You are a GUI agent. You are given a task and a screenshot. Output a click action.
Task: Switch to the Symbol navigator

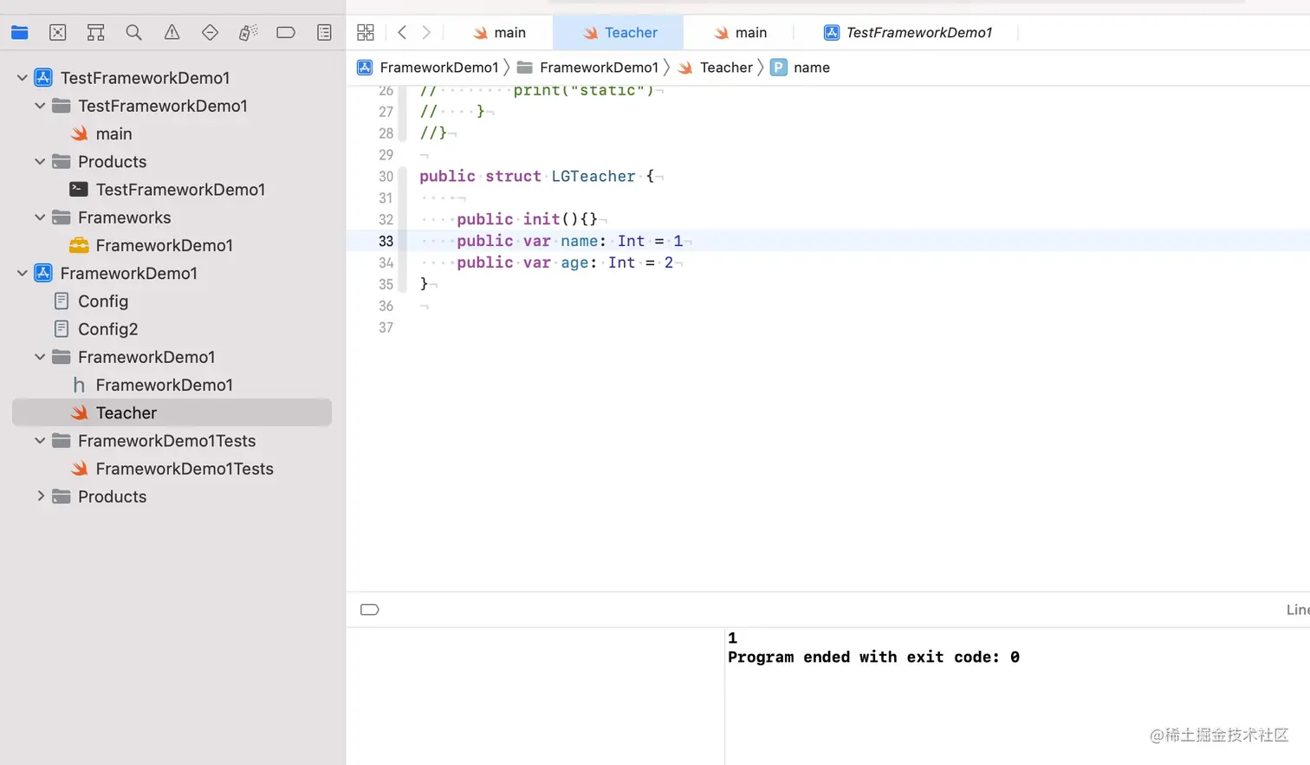coord(96,33)
